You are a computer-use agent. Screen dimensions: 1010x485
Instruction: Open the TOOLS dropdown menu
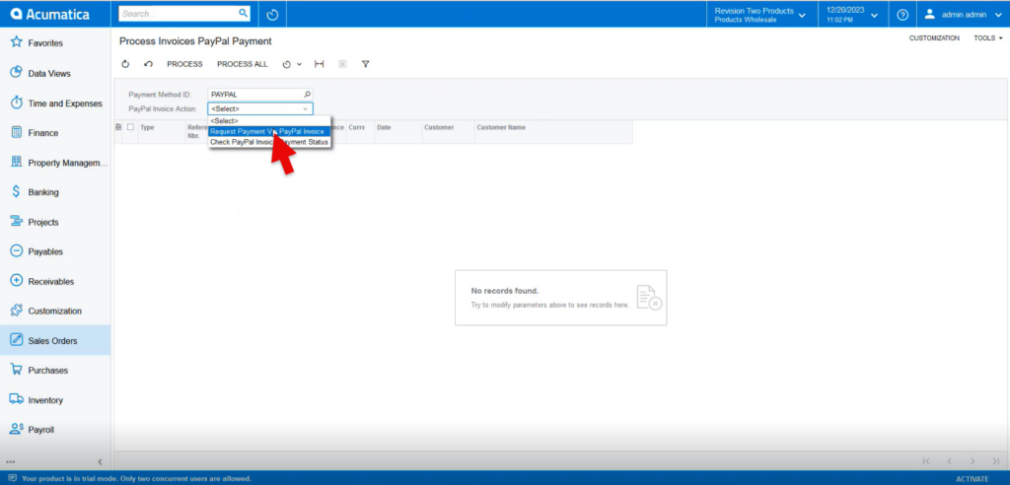click(x=988, y=38)
